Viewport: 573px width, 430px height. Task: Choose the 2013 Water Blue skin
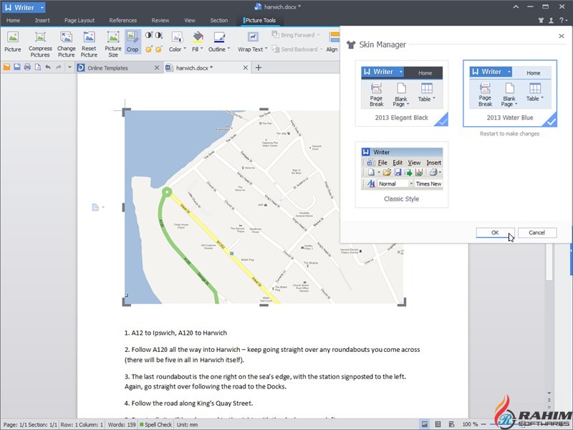coord(510,94)
